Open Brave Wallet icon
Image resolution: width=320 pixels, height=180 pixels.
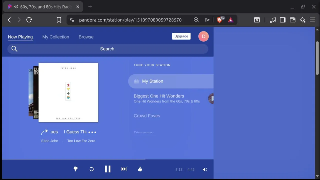(292, 20)
